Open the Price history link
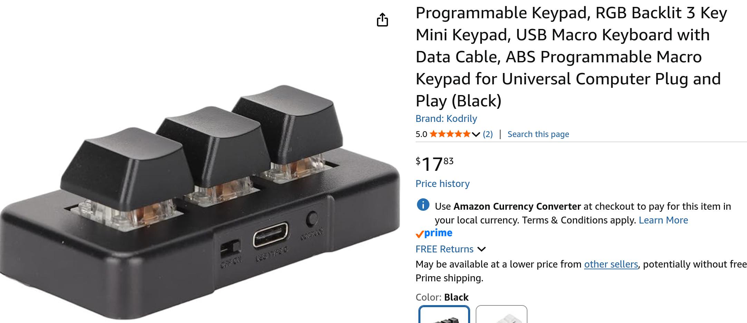This screenshot has height=323, width=747. (x=443, y=184)
